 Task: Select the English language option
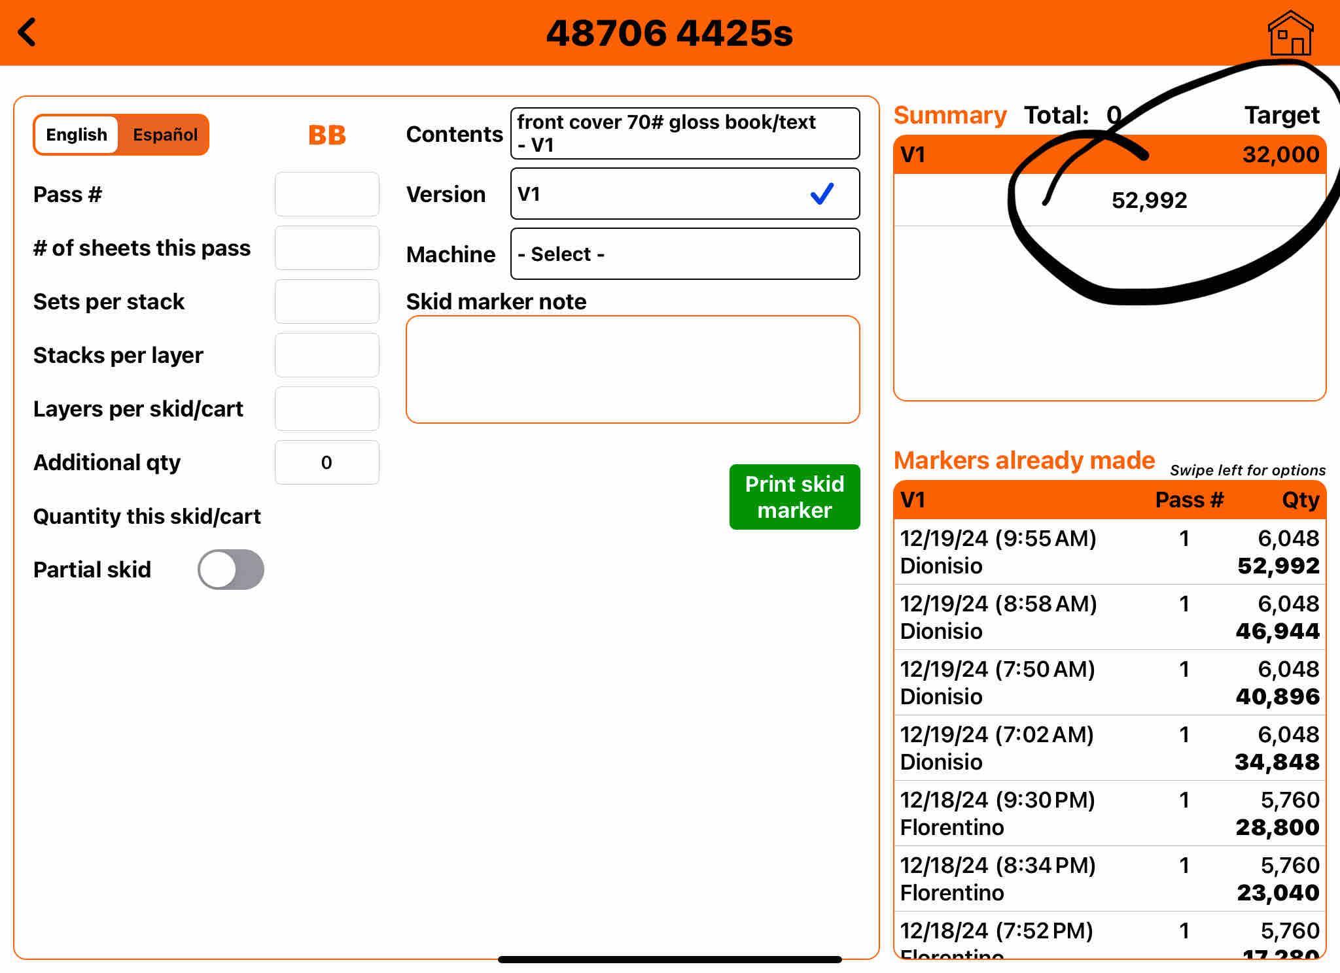(77, 135)
